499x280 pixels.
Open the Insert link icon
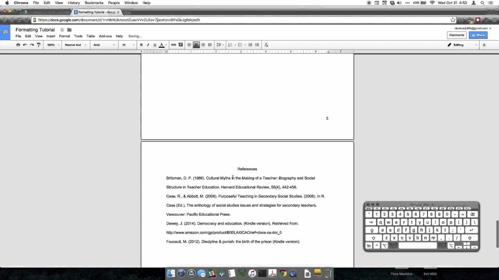(x=173, y=45)
